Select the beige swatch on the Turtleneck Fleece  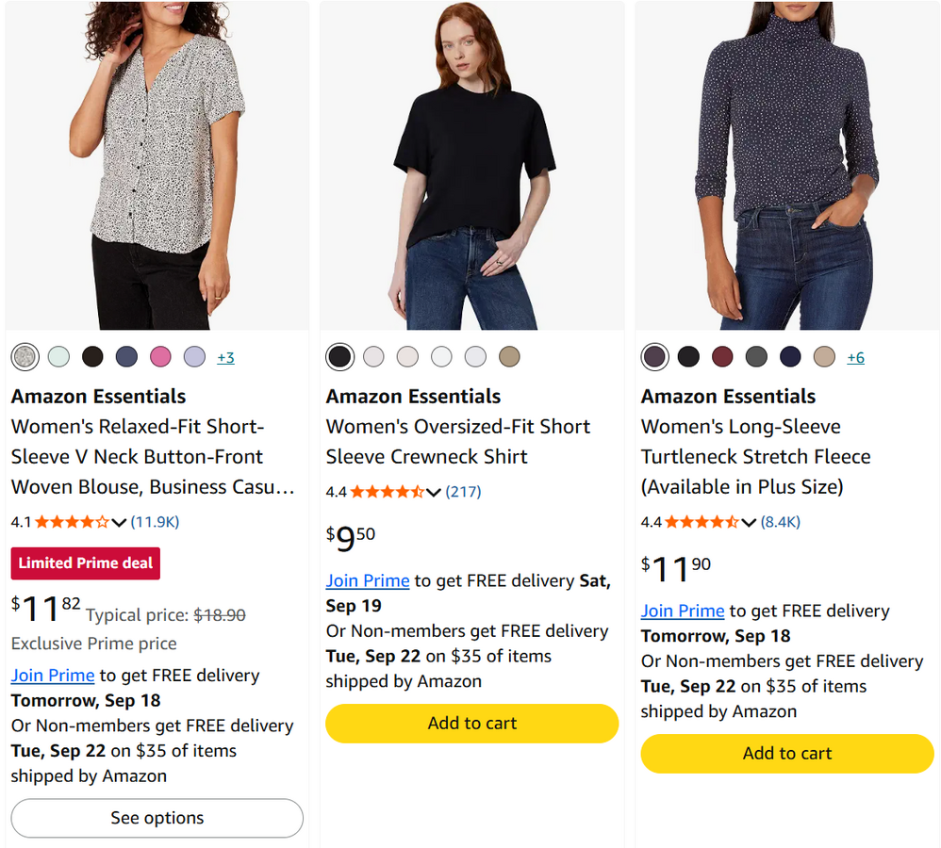[824, 357]
